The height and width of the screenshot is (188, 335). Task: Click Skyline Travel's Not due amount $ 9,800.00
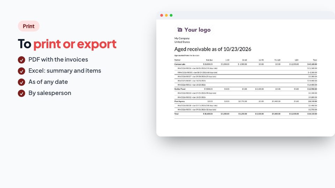pyautogui.click(x=208, y=89)
